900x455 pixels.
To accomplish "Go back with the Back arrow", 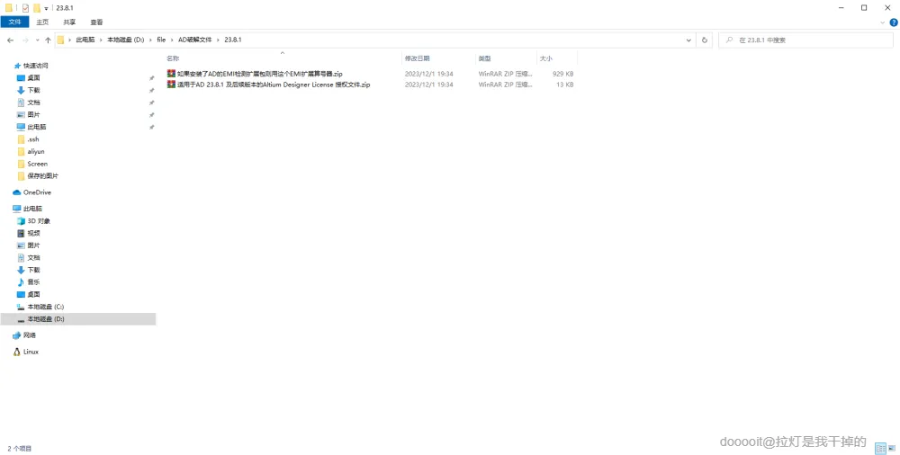I will pos(10,40).
